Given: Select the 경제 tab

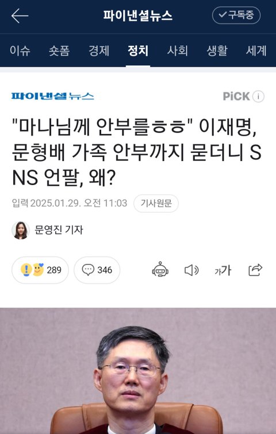Looking at the screenshot, I should [x=99, y=51].
